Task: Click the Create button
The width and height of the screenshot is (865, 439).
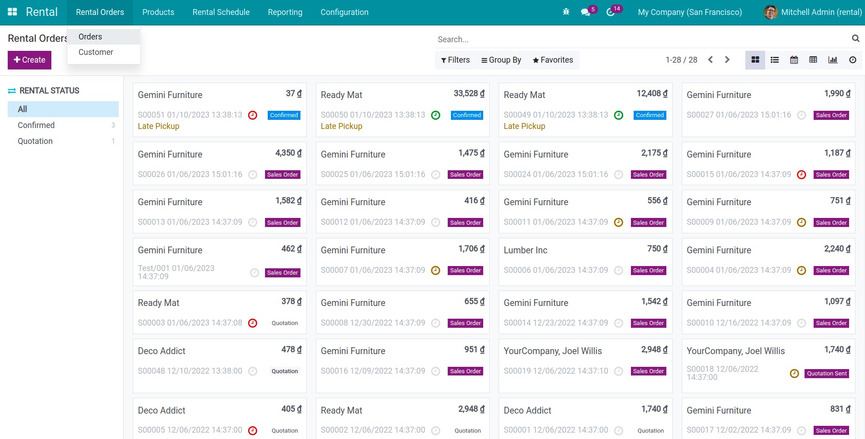Action: (30, 60)
